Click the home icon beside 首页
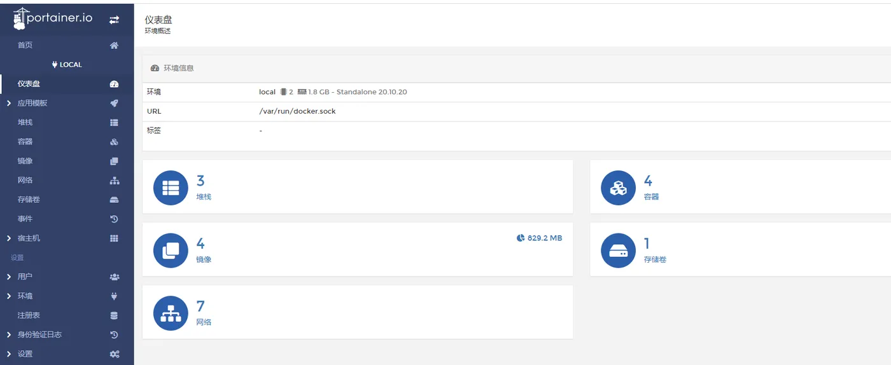Image resolution: width=891 pixels, height=365 pixels. pos(114,45)
